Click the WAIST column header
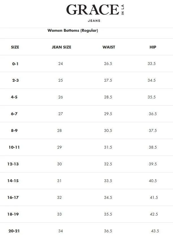Screen dimensions: 173x238 tap(109, 47)
